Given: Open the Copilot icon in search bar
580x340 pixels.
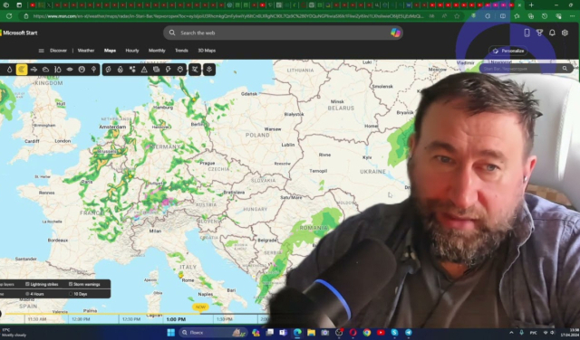Looking at the screenshot, I should (395, 33).
